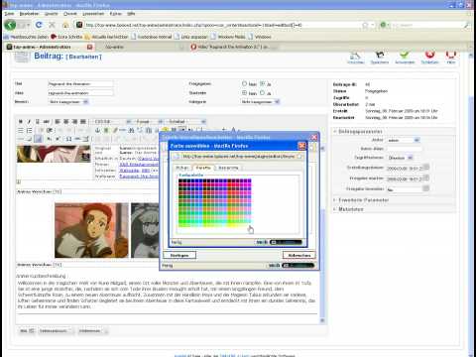
Task: Click the Speichern save toolbar icon
Action: [380, 58]
